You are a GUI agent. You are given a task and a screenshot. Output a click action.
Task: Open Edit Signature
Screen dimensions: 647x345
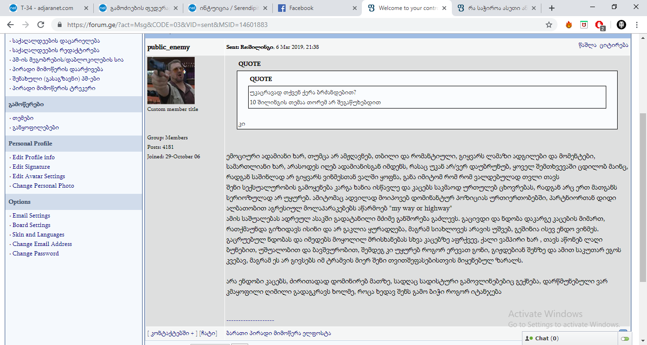click(31, 167)
